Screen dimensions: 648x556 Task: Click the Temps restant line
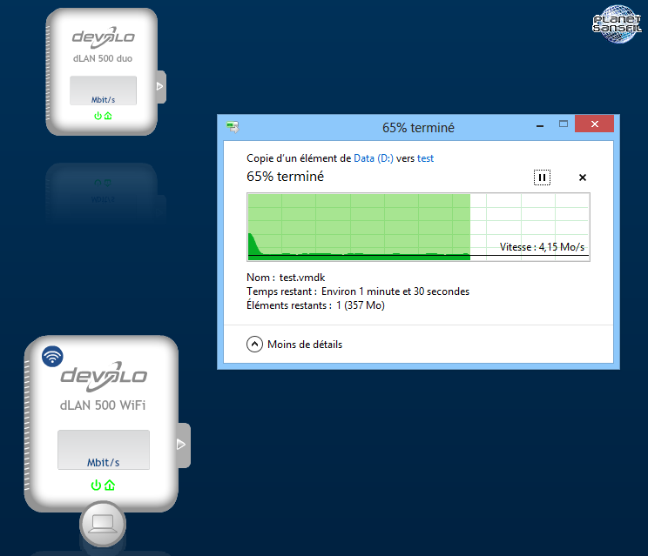[358, 291]
